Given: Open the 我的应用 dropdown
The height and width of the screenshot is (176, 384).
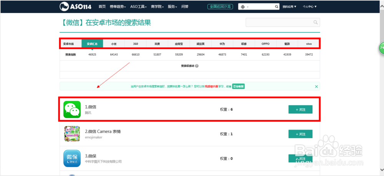Looking at the screenshot, I should [289, 7].
